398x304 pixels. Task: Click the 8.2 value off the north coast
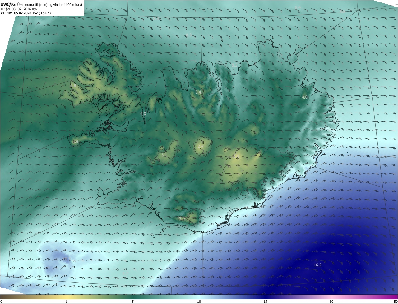tap(234, 65)
